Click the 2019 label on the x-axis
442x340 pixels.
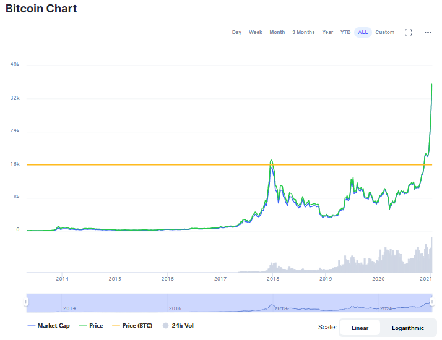pos(326,279)
